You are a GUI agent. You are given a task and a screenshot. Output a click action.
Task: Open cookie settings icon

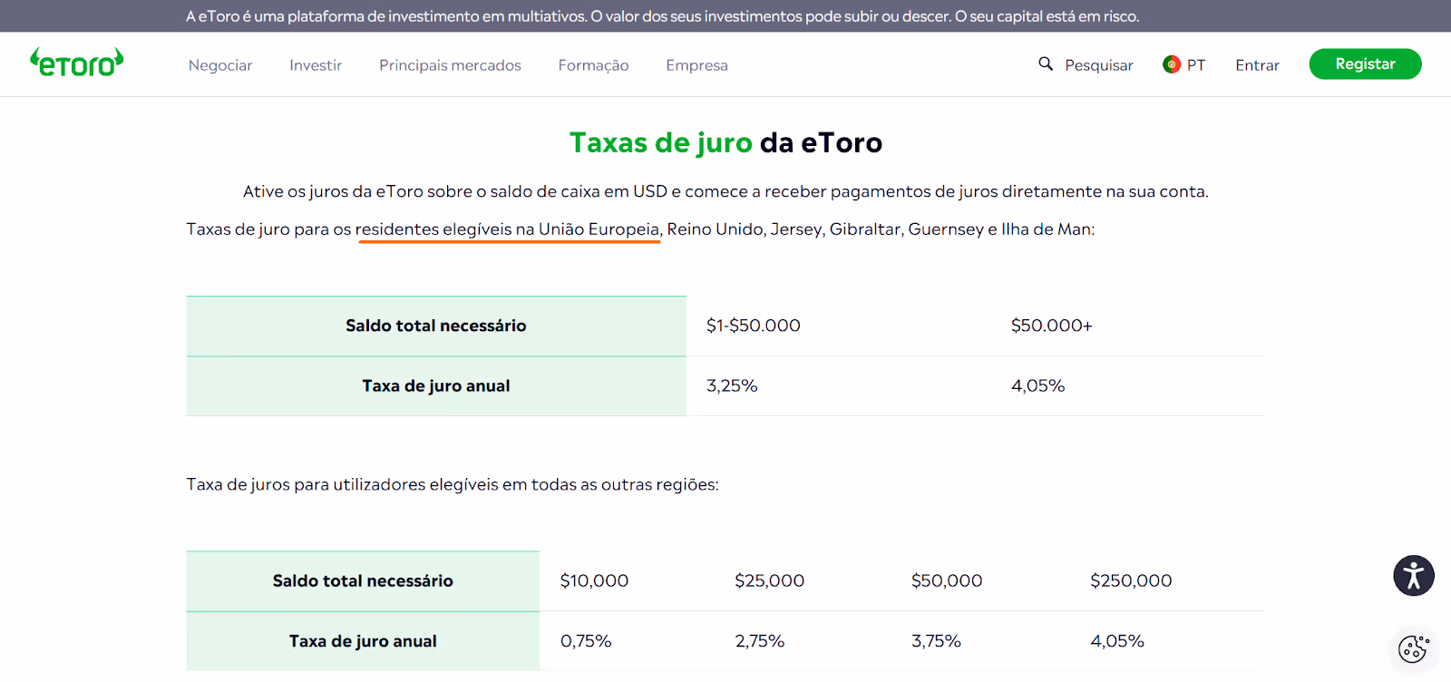tap(1414, 648)
